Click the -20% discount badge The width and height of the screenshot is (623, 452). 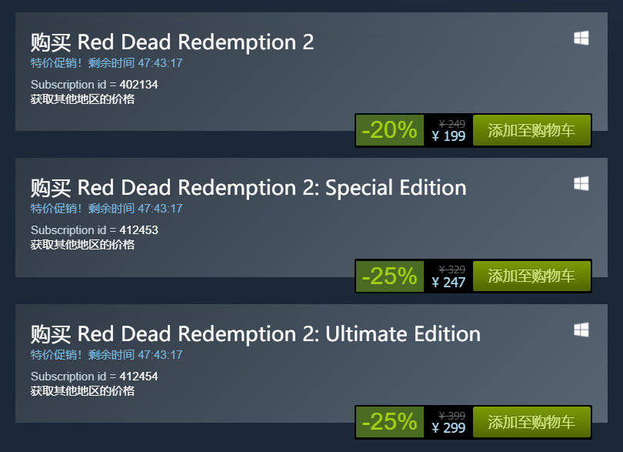tap(389, 130)
